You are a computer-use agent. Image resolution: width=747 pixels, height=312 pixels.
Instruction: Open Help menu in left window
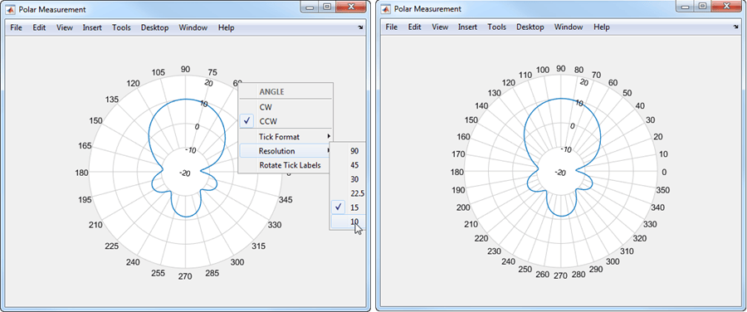tap(226, 27)
